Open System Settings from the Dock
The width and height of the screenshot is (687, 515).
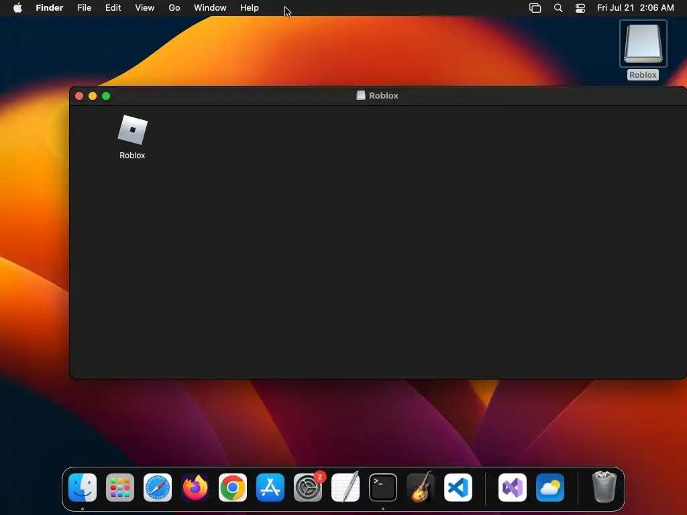(307, 488)
